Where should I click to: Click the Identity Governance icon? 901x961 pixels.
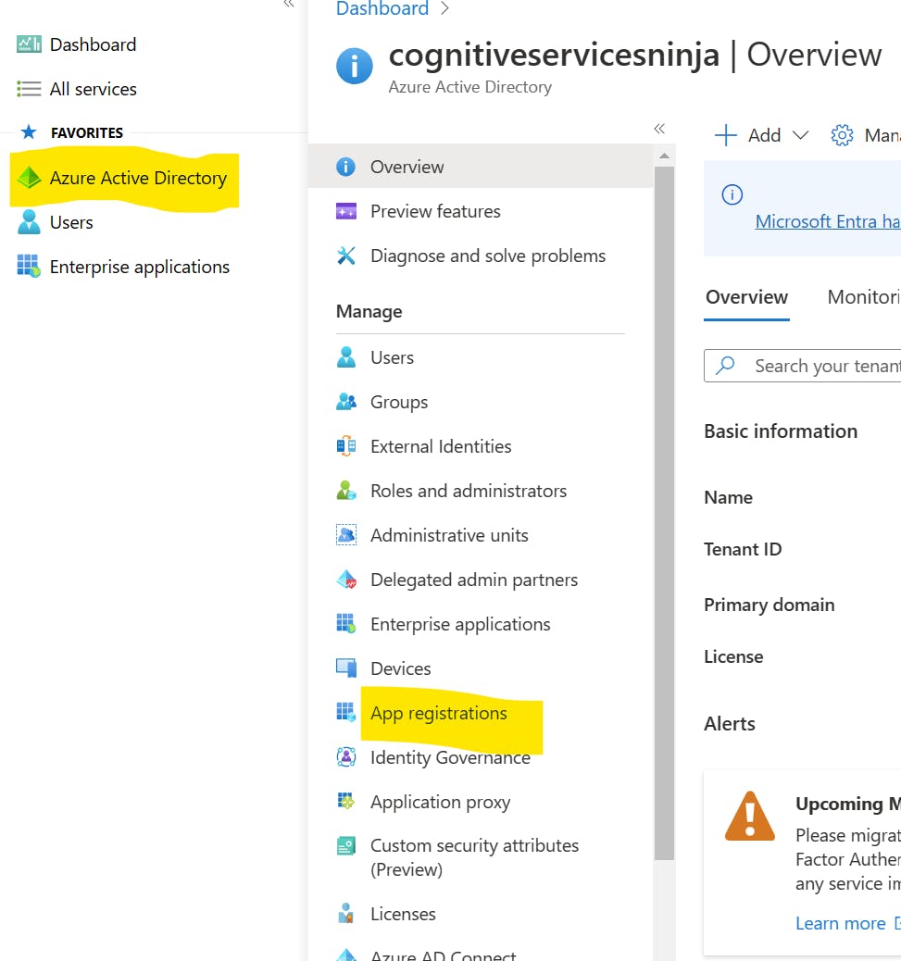(x=345, y=757)
